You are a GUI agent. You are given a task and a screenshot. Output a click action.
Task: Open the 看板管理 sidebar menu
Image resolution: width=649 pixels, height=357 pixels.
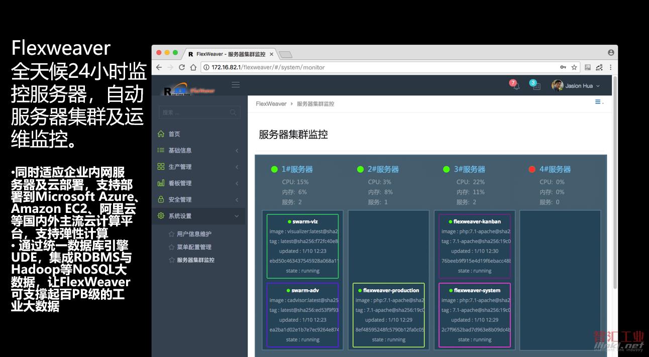[x=198, y=183]
